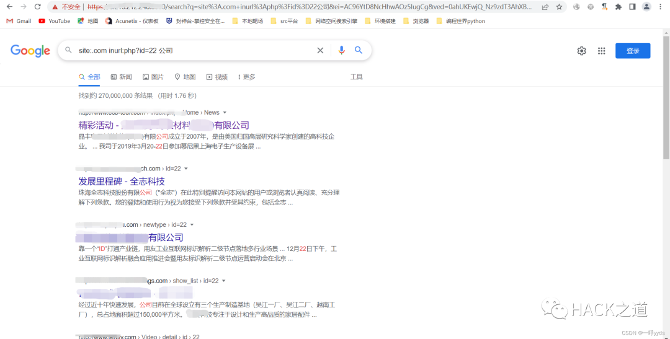Open the Gmail bookmark
This screenshot has width=670, height=339.
[19, 21]
